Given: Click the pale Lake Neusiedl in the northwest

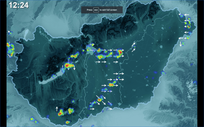Looking at the screenshot, I should pyautogui.click(x=27, y=33).
